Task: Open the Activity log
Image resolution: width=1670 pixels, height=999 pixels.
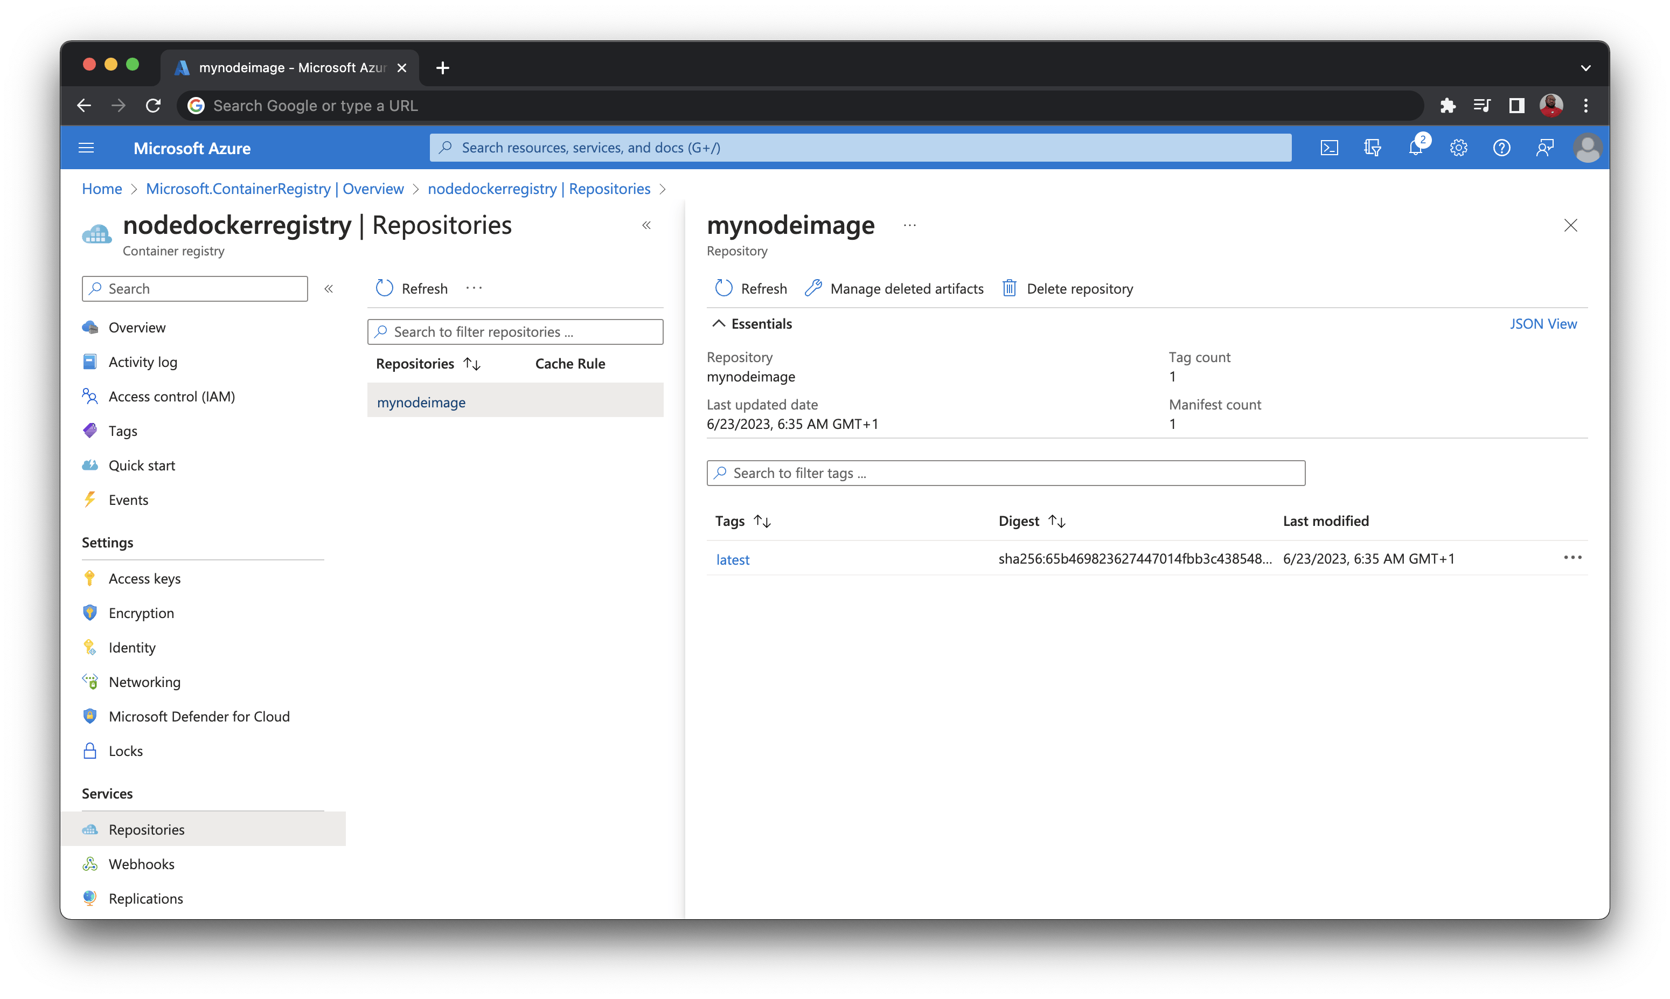Action: (x=143, y=362)
